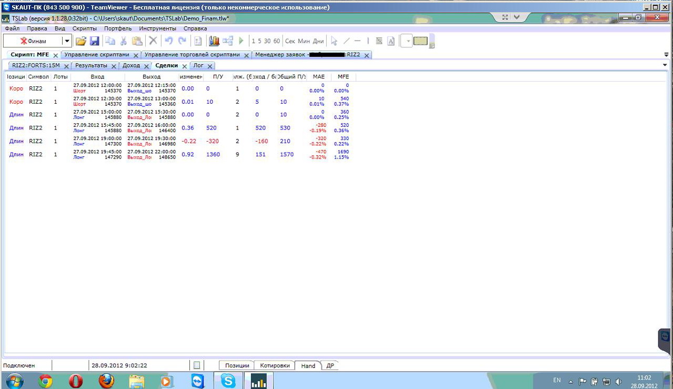The height and width of the screenshot is (389, 673).
Task: Save script with the floppy disk icon
Action: point(94,41)
